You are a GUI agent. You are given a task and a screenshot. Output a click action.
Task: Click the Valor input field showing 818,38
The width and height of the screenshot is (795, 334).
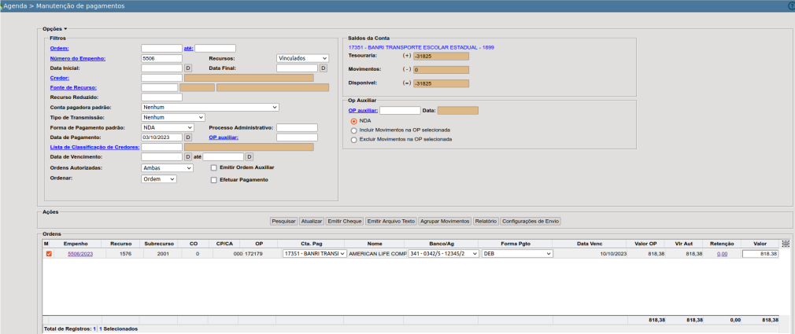(x=760, y=254)
